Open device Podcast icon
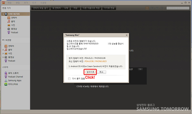Image resolution: width=192 pixels, height=114 pixels. [x=9, y=32]
